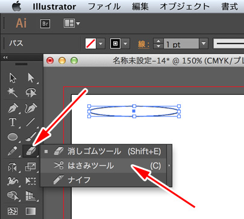Open the 書式 menu

pos(230,7)
